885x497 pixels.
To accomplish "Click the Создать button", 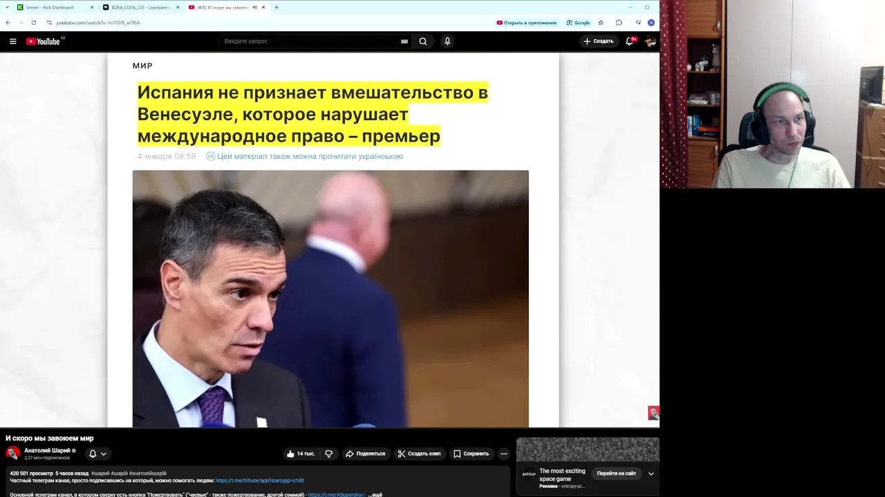I will 599,41.
